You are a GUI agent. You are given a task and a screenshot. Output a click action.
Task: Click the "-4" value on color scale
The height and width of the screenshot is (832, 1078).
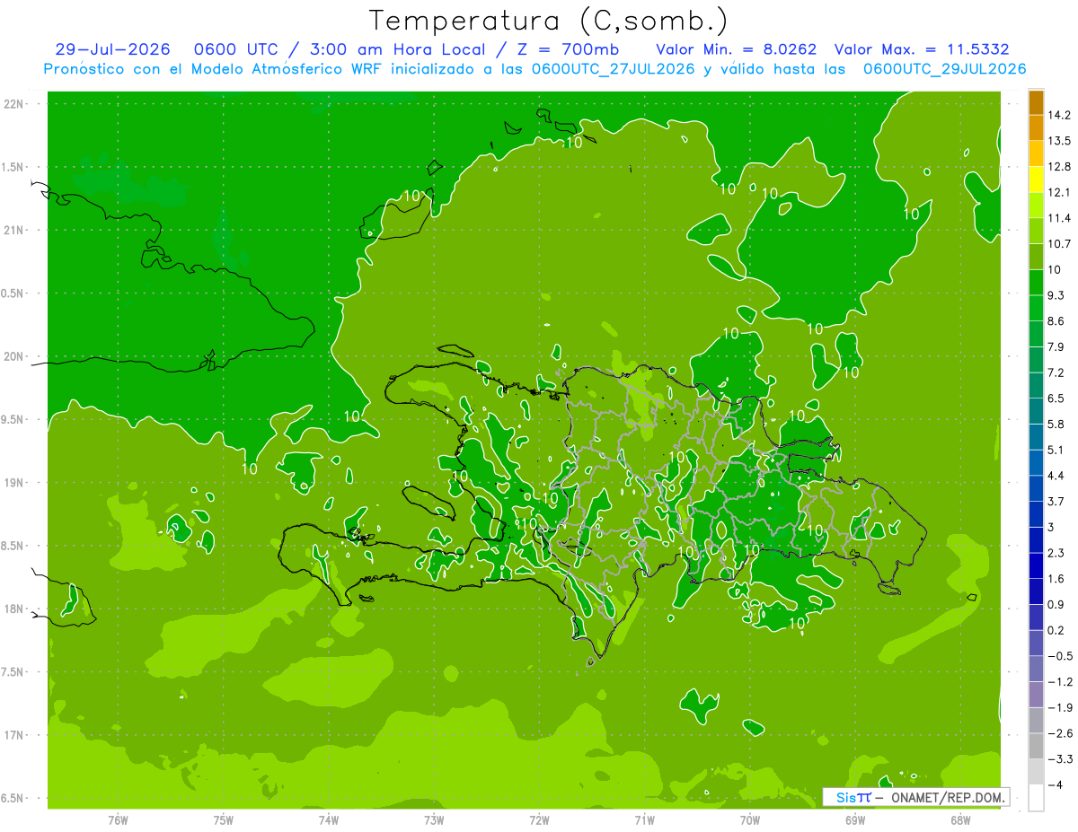click(1055, 785)
